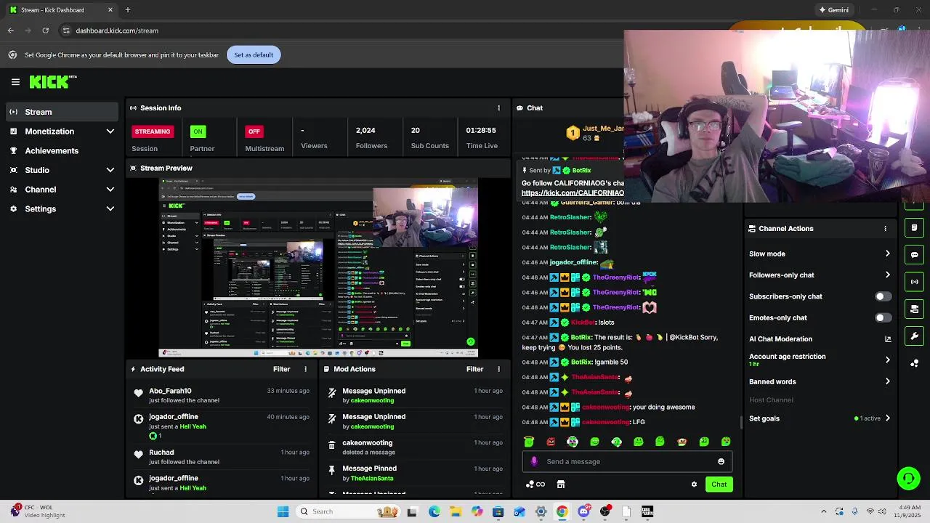This screenshot has height=523, width=930.
Task: Expand Settings sidebar chevron
Action: click(110, 209)
